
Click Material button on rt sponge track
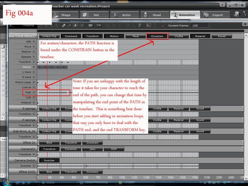tap(179, 120)
